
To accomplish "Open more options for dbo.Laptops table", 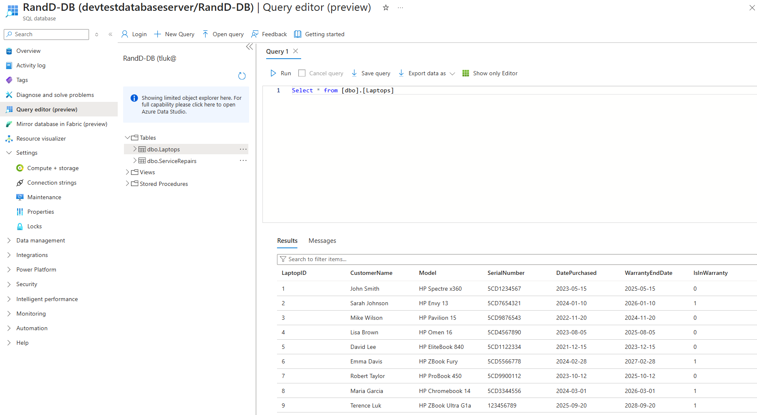I will [243, 149].
